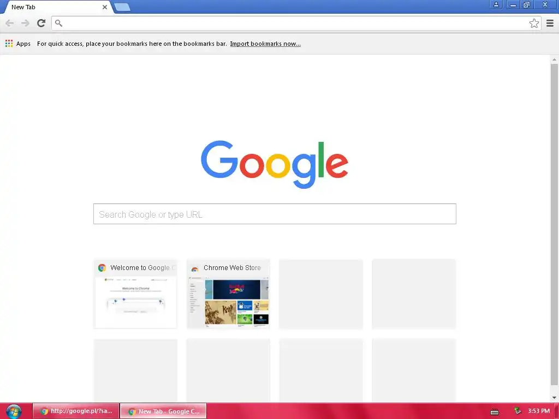559x419 pixels.
Task: Open a new tab with the blank tab button
Action: pyautogui.click(x=122, y=7)
